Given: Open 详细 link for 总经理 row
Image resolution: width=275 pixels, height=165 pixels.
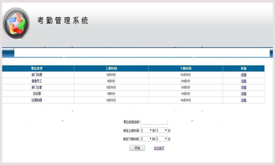Looking at the screenshot, I should click(243, 94).
